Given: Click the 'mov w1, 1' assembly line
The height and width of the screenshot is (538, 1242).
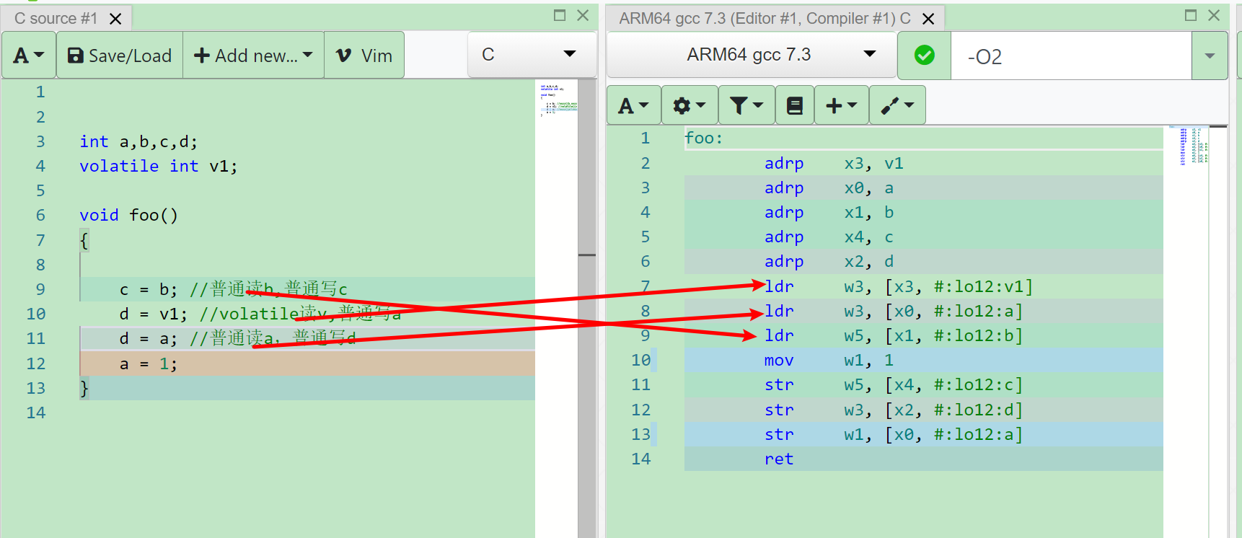Looking at the screenshot, I should point(829,360).
